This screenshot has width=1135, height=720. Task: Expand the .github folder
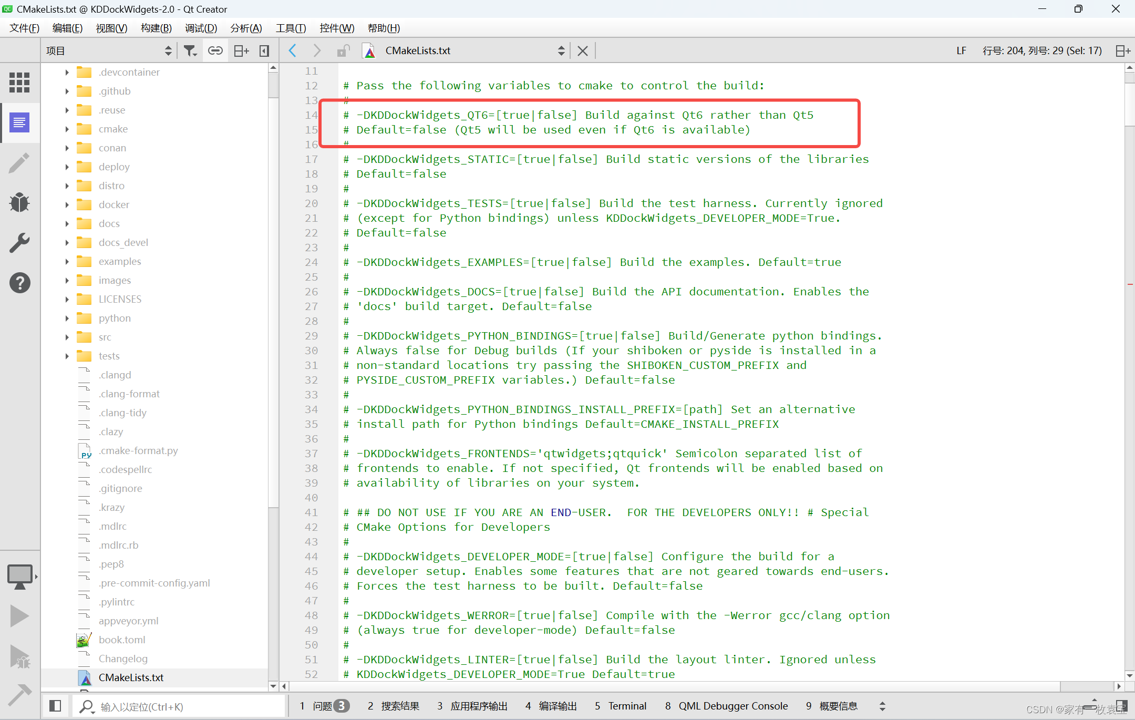click(67, 91)
